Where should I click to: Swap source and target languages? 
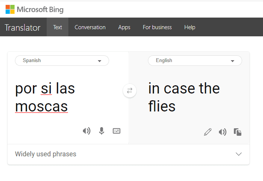(x=130, y=90)
